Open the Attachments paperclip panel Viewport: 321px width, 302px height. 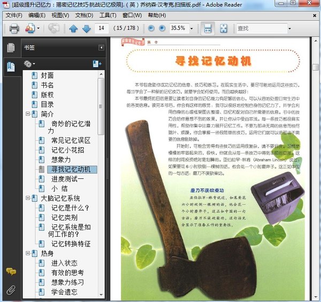pos(11,290)
